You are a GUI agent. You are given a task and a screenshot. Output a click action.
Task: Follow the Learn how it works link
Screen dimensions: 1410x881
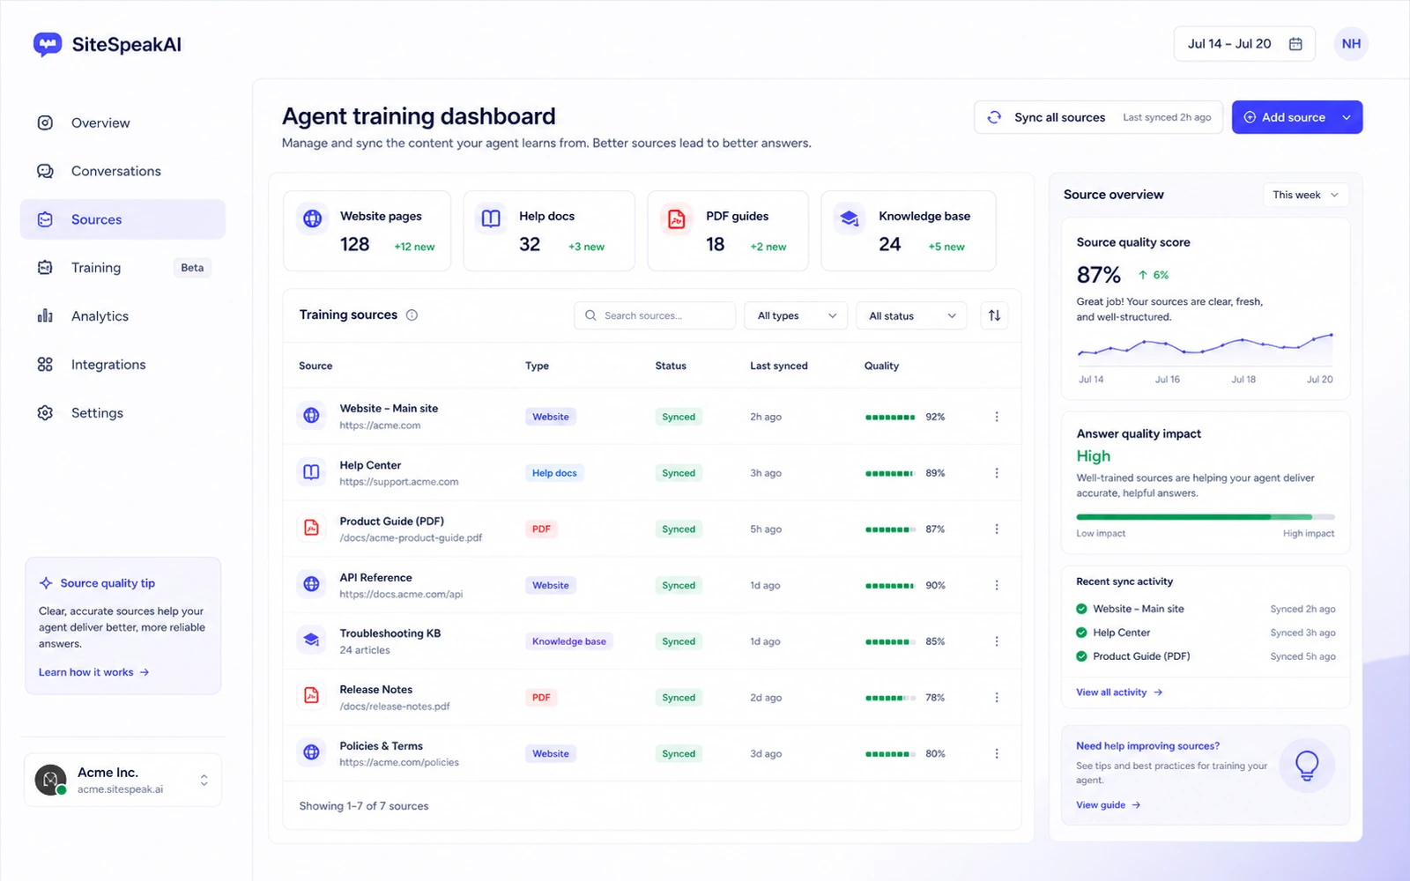coord(93,672)
